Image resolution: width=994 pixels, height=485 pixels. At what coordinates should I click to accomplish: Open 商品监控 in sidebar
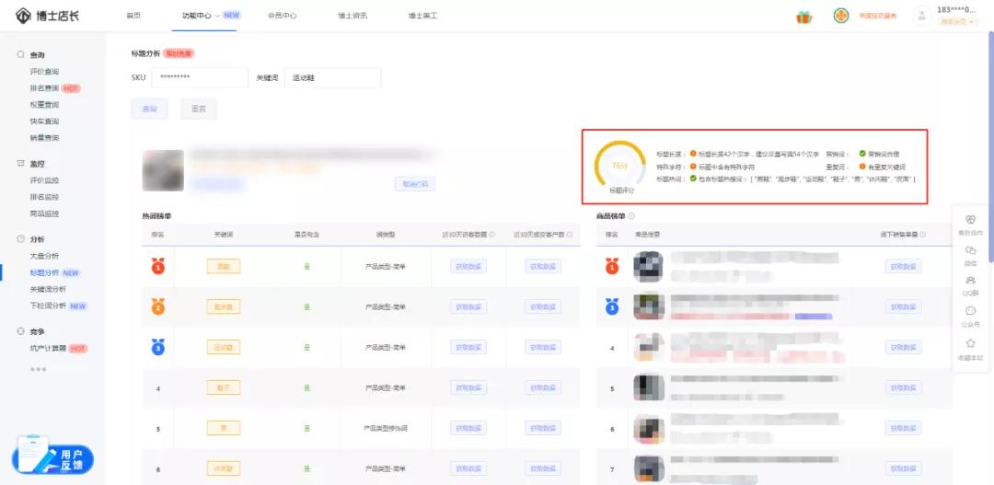(44, 213)
